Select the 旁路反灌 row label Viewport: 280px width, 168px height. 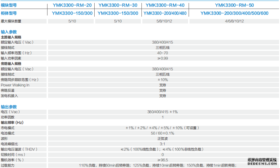pyautogui.click(x=8, y=90)
